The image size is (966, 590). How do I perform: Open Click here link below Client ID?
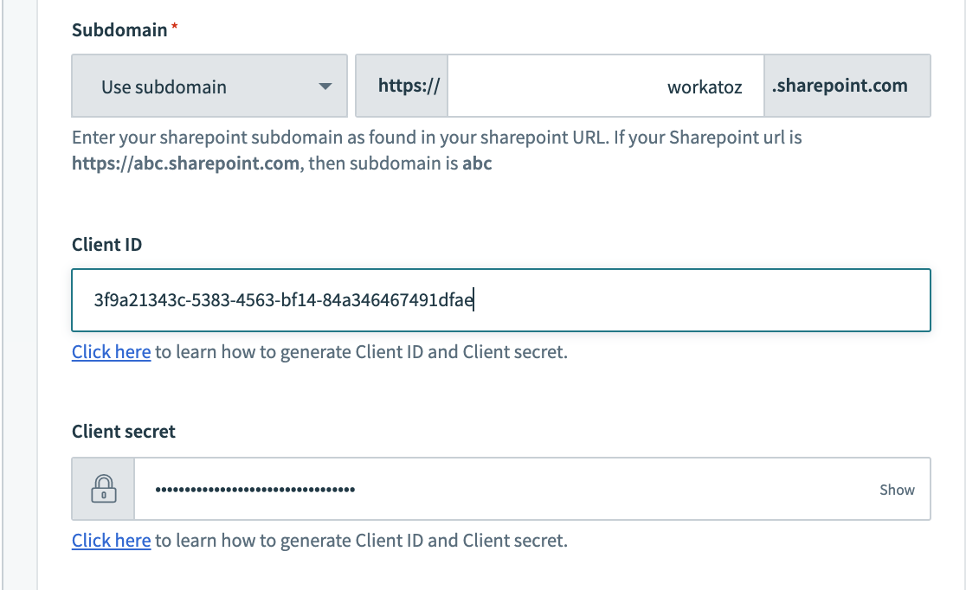click(111, 352)
